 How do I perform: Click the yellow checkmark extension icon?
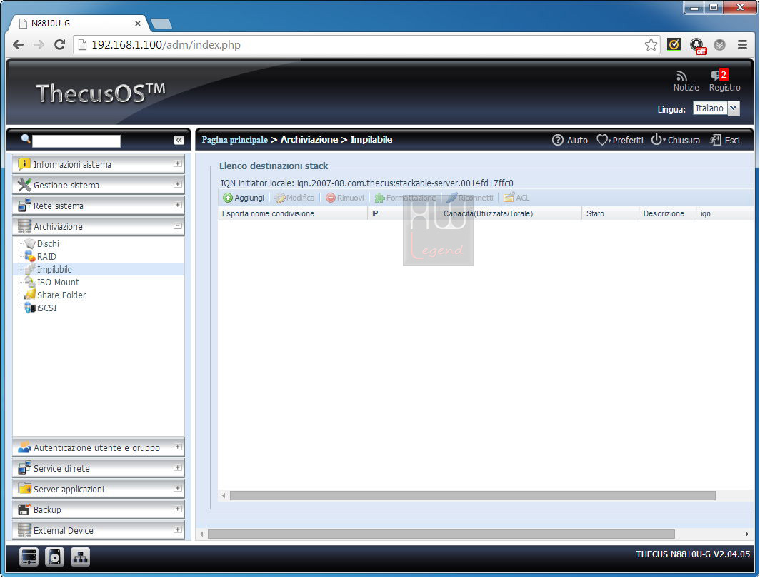tap(674, 44)
